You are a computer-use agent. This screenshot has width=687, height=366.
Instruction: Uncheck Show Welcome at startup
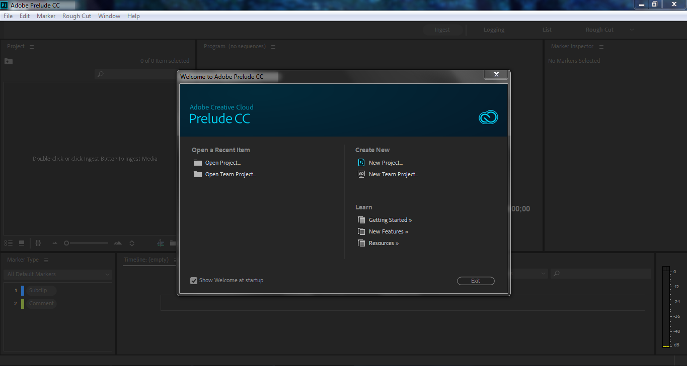click(x=194, y=281)
